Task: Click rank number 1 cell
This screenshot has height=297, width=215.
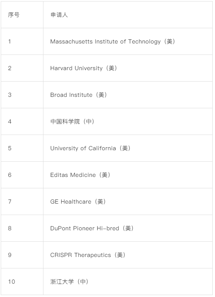Action: click(x=22, y=42)
